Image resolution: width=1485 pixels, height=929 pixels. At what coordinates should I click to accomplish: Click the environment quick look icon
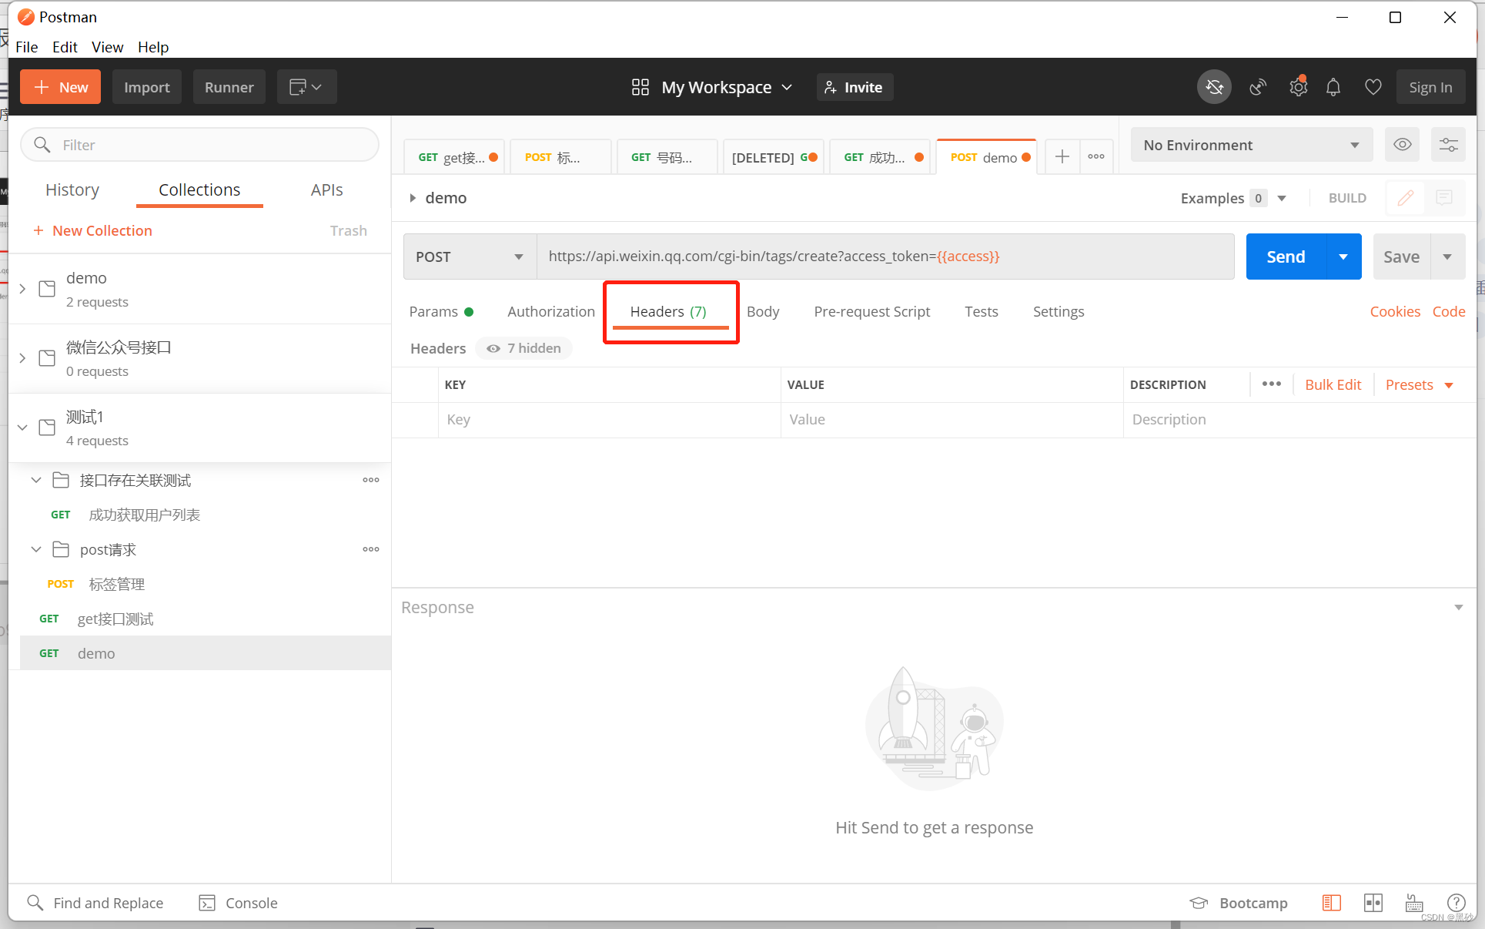tap(1402, 143)
